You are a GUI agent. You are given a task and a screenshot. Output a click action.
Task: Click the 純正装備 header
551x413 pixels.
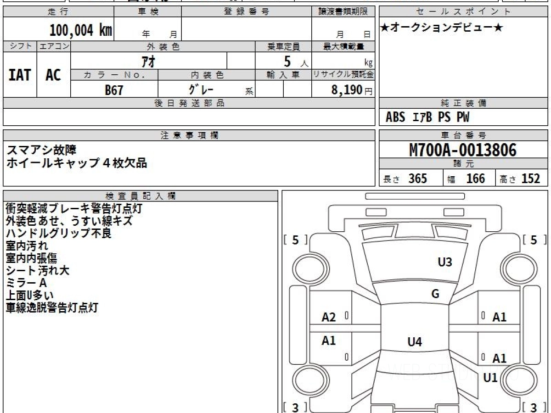463,103
